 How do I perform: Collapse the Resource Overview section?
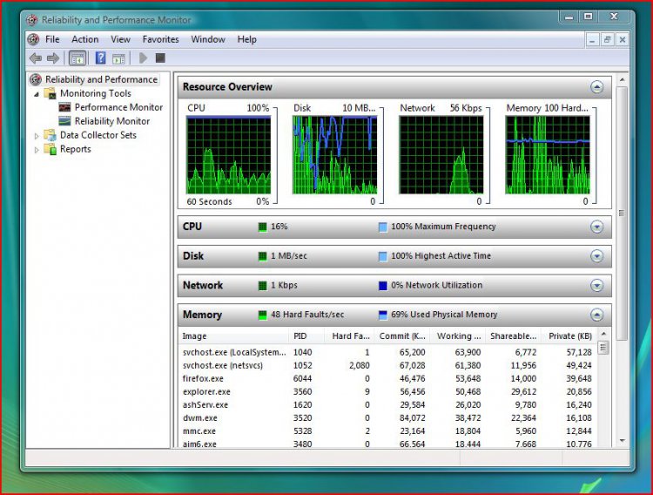click(x=596, y=87)
